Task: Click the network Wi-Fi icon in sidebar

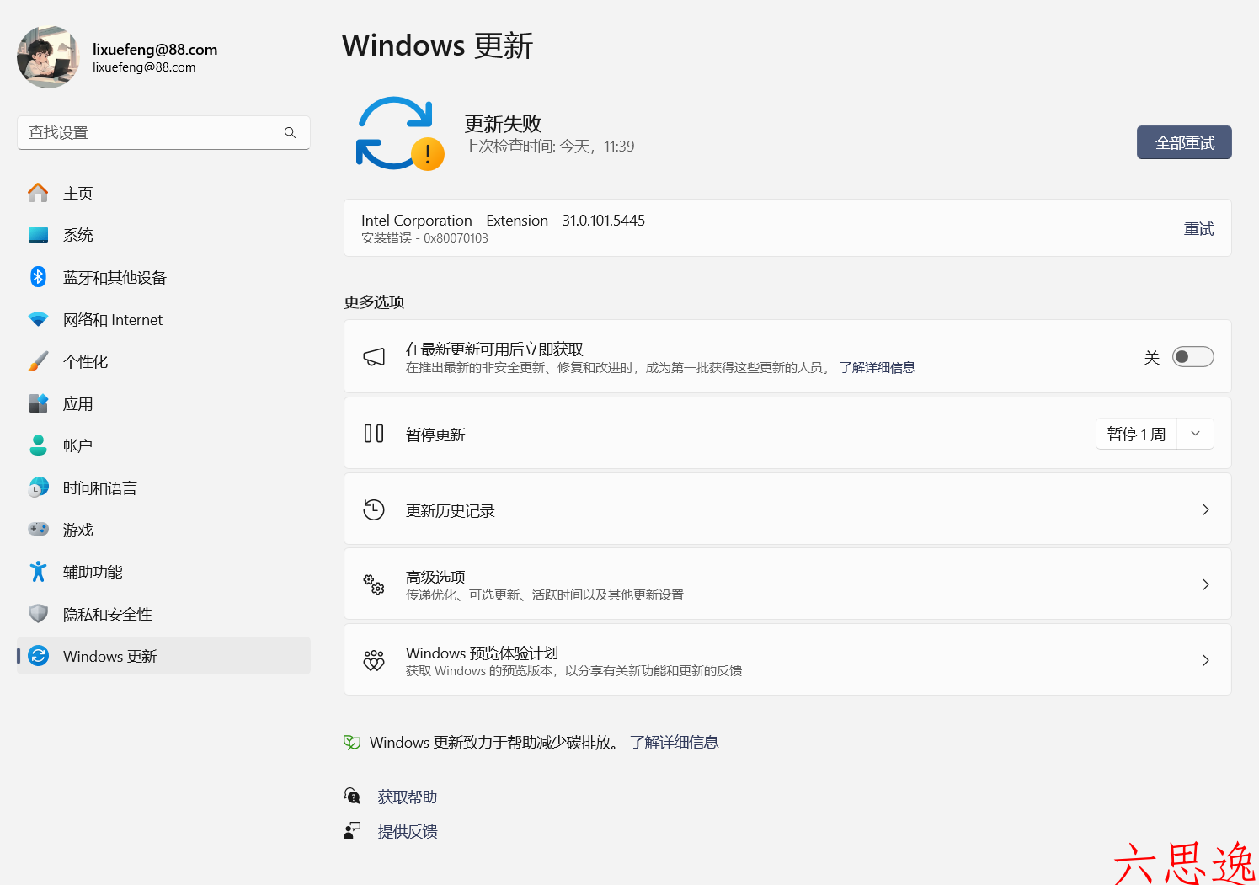Action: pyautogui.click(x=38, y=319)
